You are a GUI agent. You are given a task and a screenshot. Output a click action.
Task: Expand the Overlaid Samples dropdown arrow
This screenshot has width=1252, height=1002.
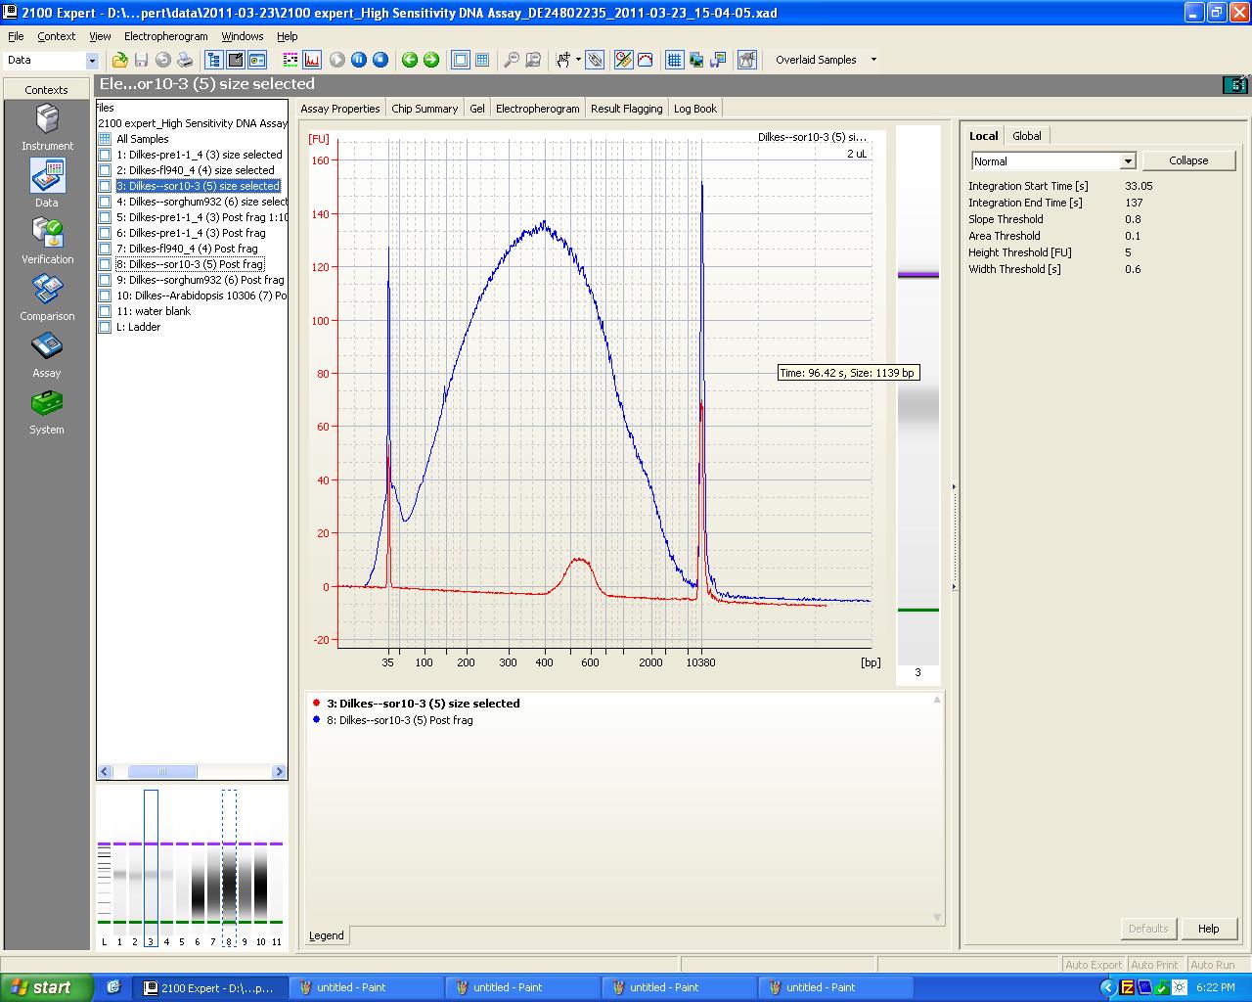[x=873, y=60]
